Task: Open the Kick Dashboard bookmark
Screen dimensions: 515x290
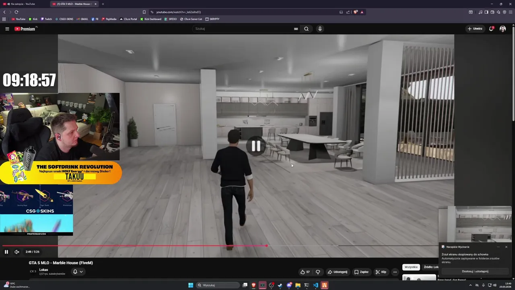Action: click(150, 19)
